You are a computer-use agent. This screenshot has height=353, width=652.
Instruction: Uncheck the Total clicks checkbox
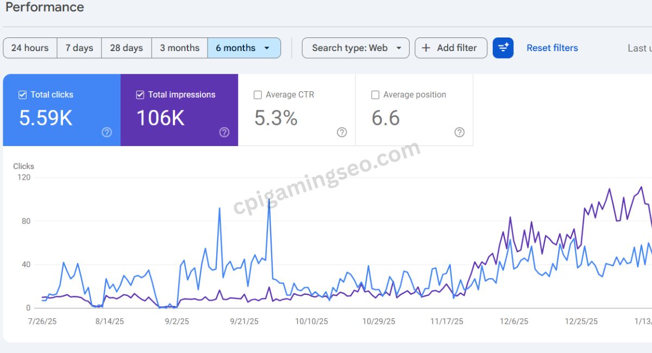tap(22, 94)
